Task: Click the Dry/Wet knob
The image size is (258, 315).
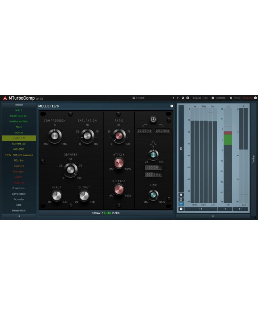Action: [71, 170]
